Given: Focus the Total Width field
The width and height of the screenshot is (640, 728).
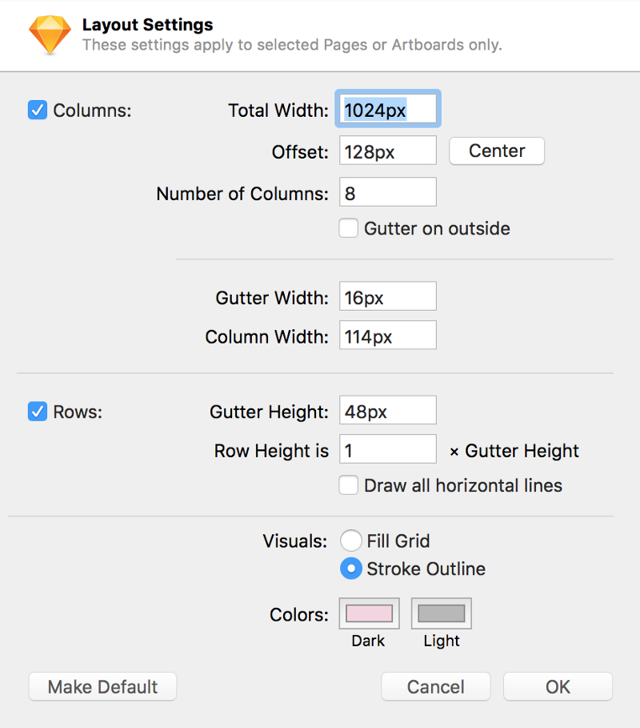Looking at the screenshot, I should coord(388,110).
